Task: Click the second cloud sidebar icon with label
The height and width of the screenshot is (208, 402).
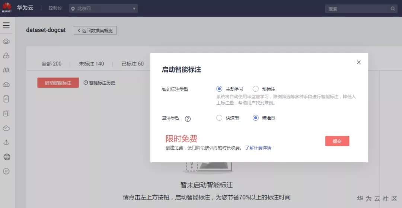Action: coord(6,85)
